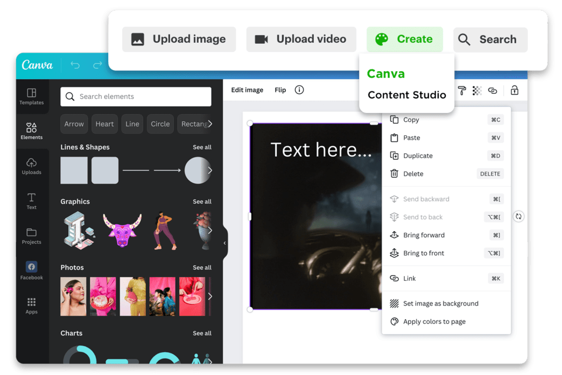Select the Heart suggestion chip

[104, 124]
